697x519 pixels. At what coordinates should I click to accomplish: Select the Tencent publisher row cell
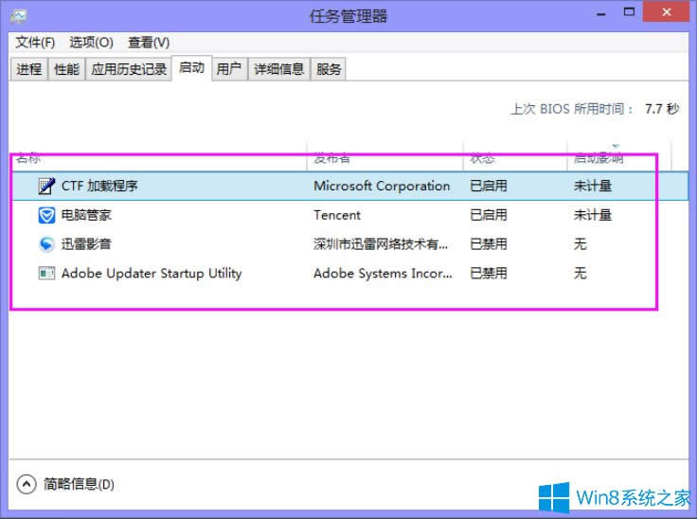pos(337,215)
